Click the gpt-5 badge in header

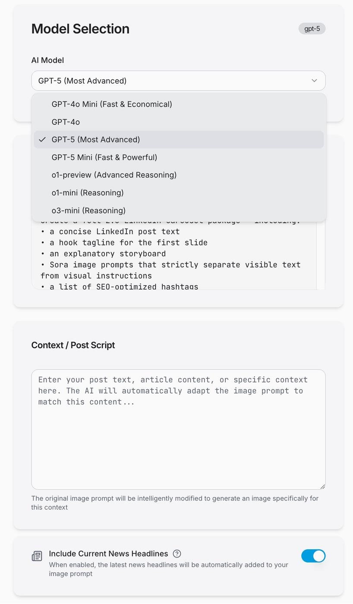312,29
